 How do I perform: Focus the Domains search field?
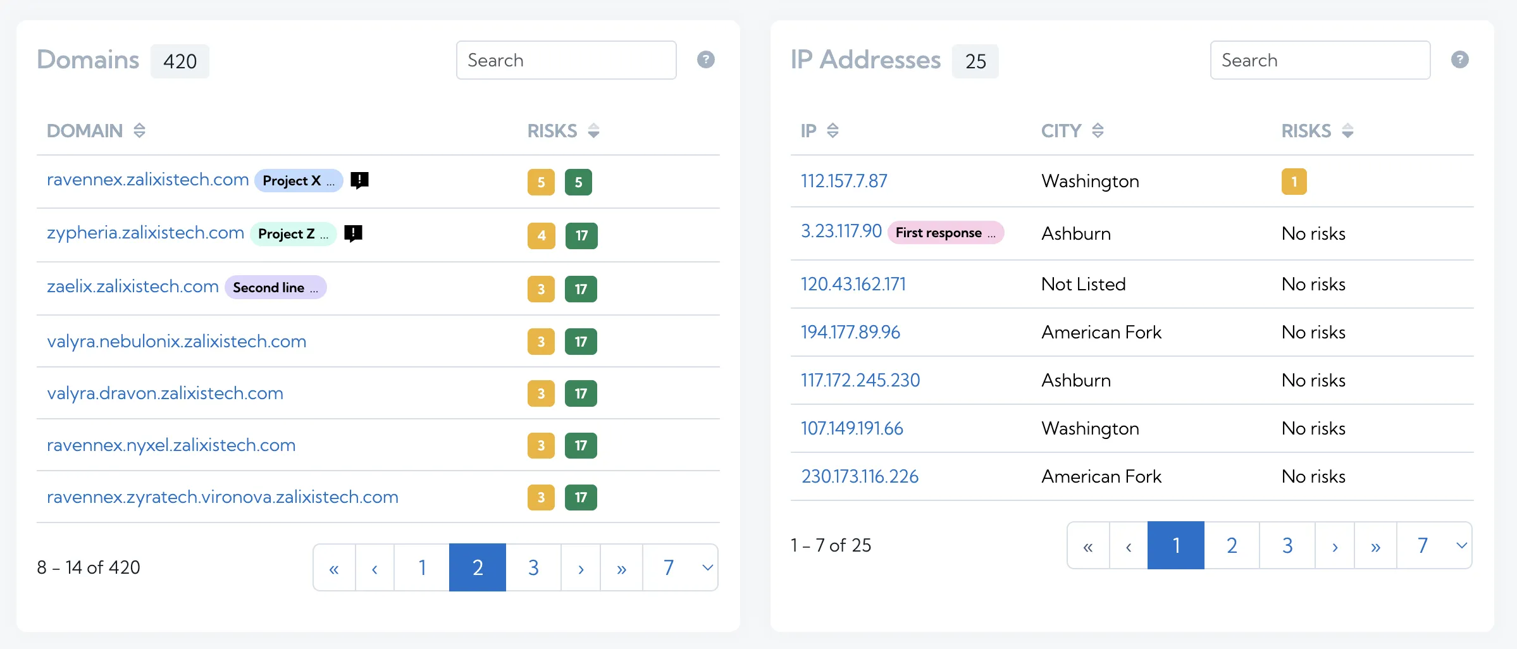point(566,60)
